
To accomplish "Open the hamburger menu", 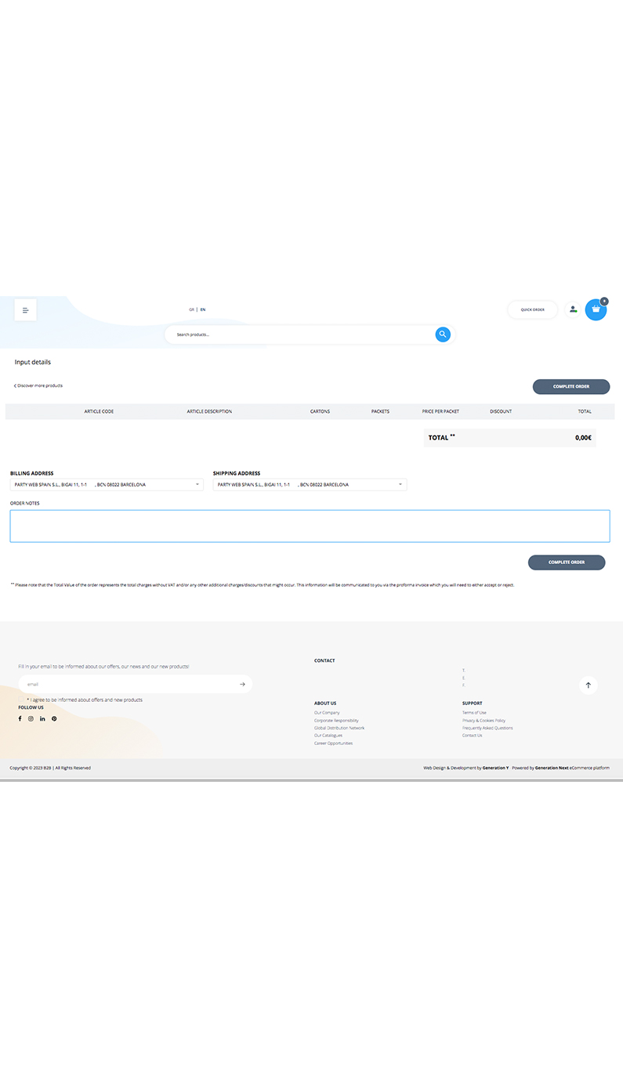I will click(25, 310).
